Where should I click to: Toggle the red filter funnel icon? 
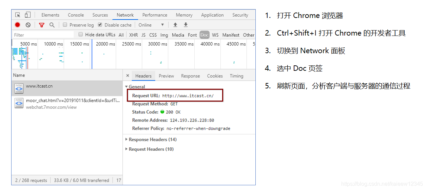coord(42,25)
